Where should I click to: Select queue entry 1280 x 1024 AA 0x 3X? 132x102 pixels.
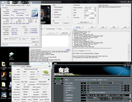(109, 7)
